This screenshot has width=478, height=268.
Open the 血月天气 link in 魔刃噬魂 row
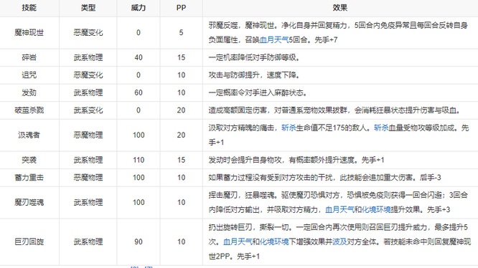pos(339,209)
